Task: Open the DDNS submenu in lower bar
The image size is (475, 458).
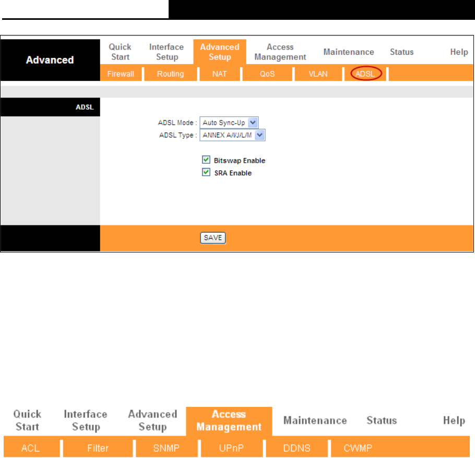Action: pos(296,448)
